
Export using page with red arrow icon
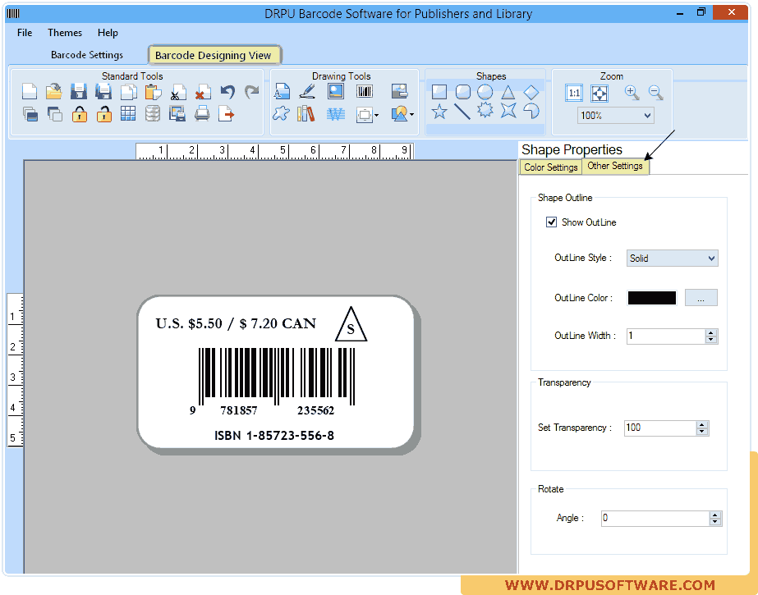coord(226,114)
